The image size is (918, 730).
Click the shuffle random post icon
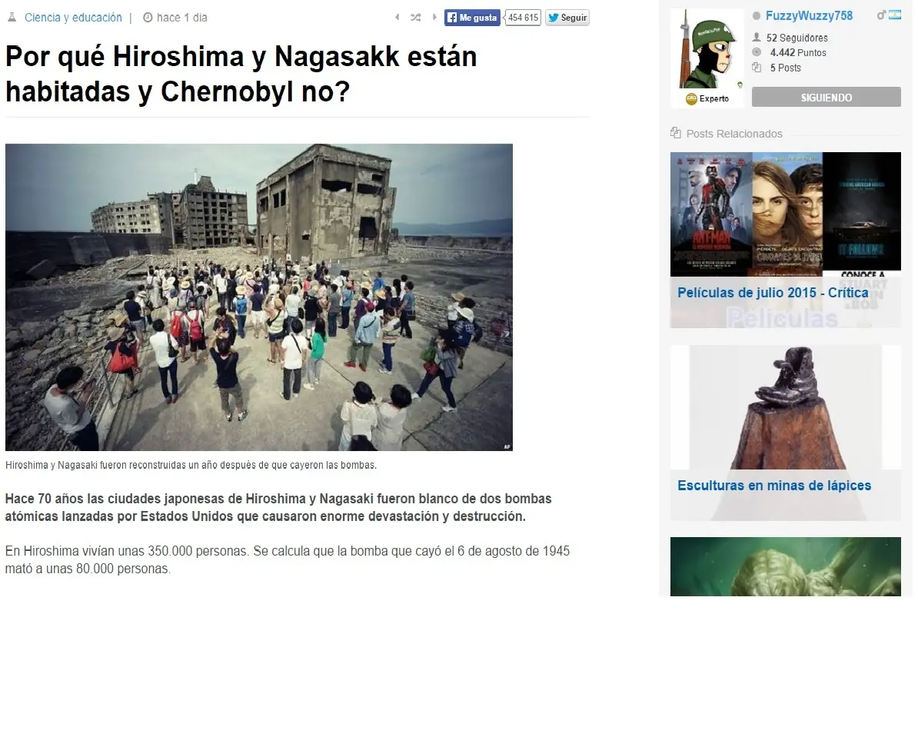[x=416, y=18]
